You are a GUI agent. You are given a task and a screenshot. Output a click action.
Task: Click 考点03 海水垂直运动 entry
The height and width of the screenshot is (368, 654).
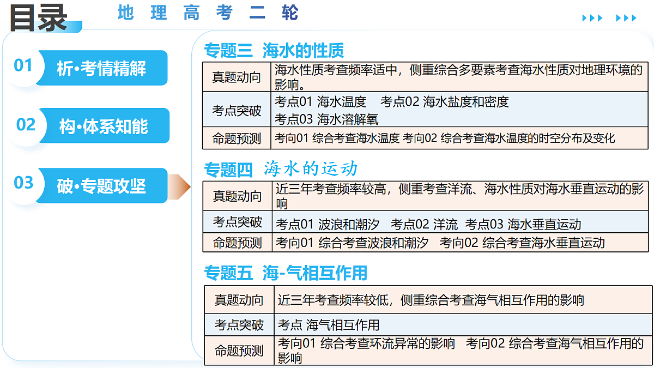523,224
